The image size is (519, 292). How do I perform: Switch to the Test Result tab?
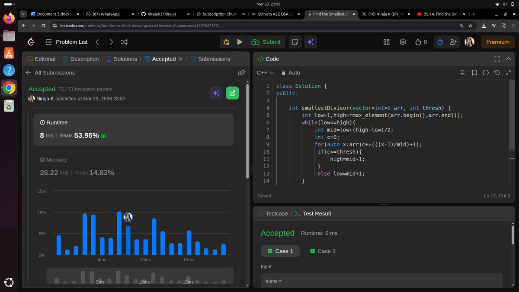tap(313, 213)
